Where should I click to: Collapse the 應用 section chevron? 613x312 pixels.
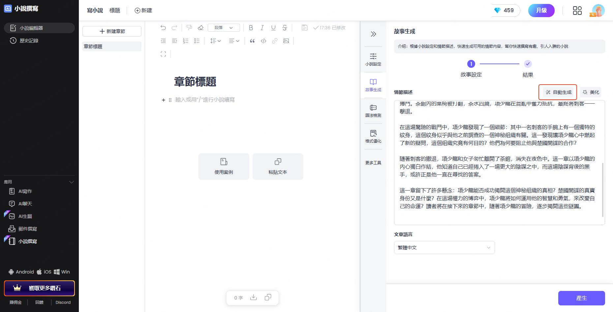click(x=71, y=182)
